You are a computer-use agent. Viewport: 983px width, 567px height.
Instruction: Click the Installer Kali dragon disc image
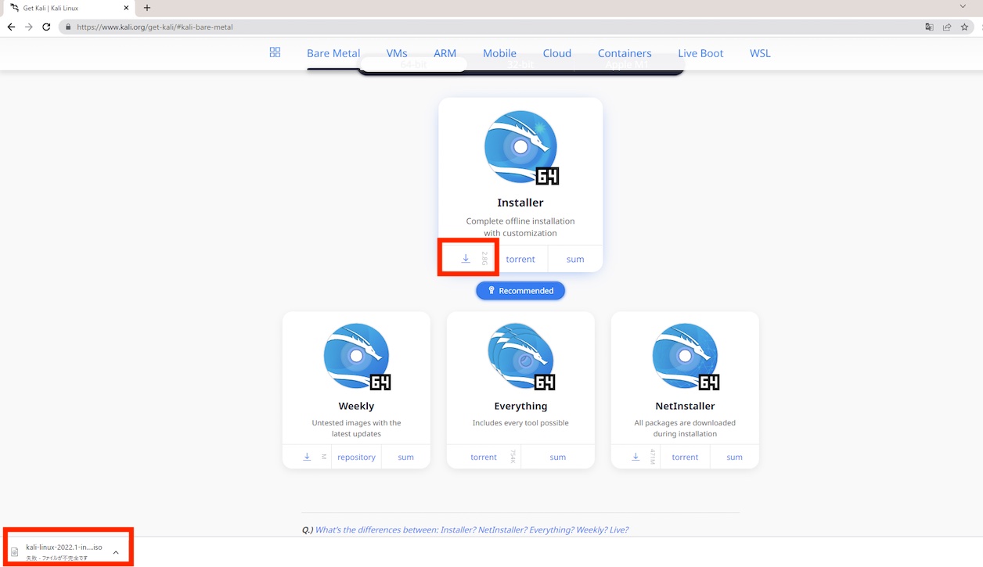(521, 148)
